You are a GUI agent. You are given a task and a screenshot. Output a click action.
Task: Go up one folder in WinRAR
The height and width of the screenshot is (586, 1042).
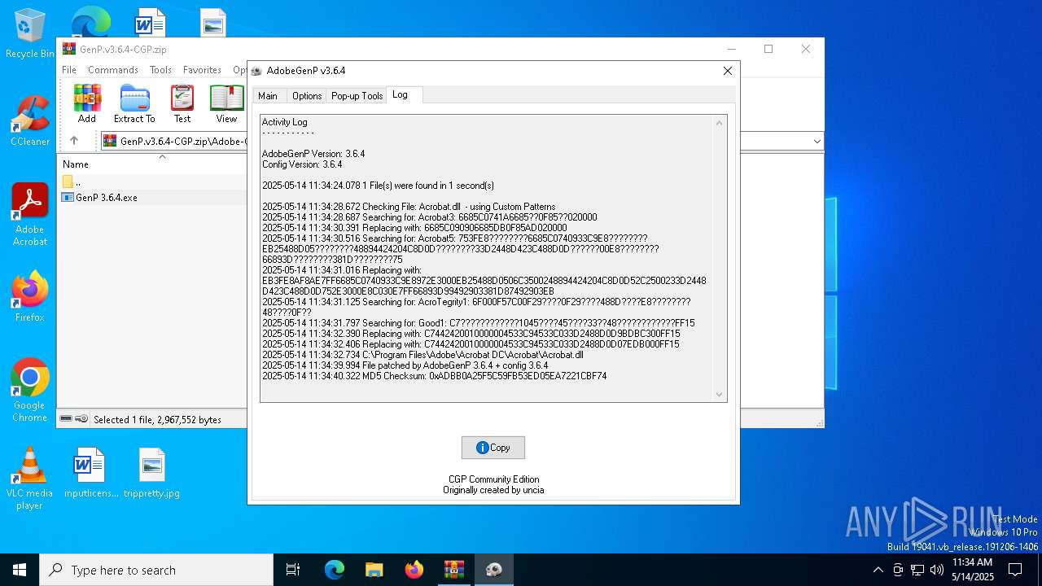74,141
